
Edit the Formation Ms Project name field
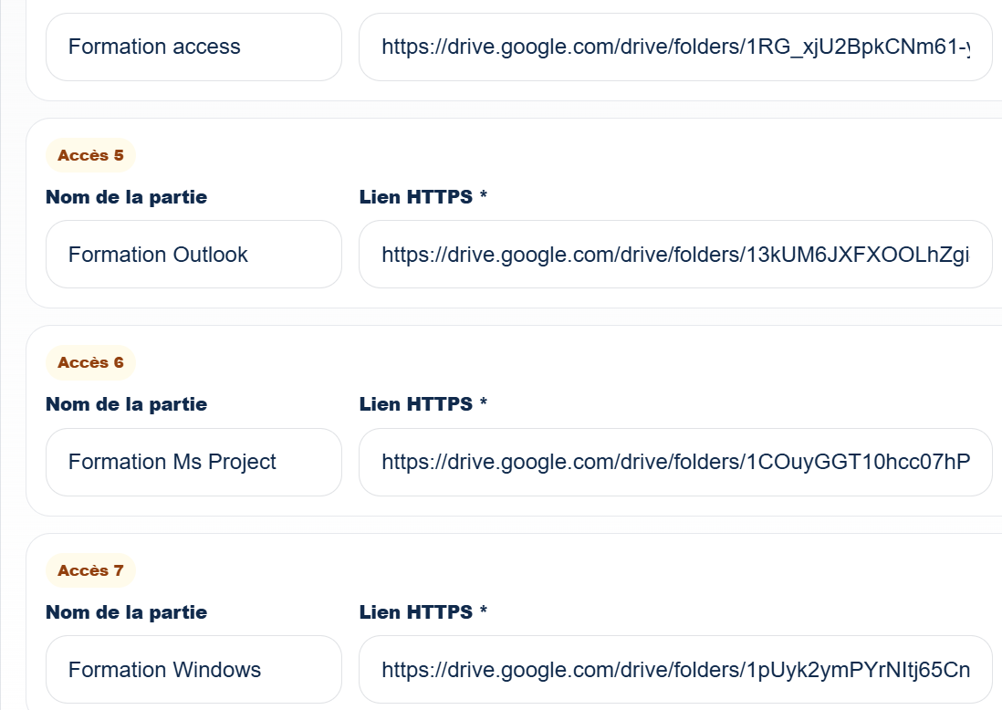click(x=193, y=462)
